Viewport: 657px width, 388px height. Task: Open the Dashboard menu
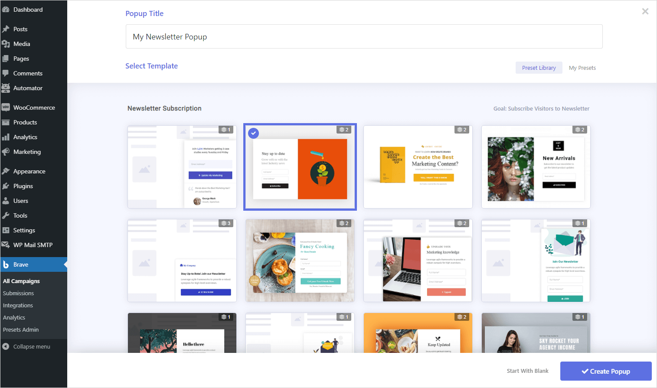(33, 10)
